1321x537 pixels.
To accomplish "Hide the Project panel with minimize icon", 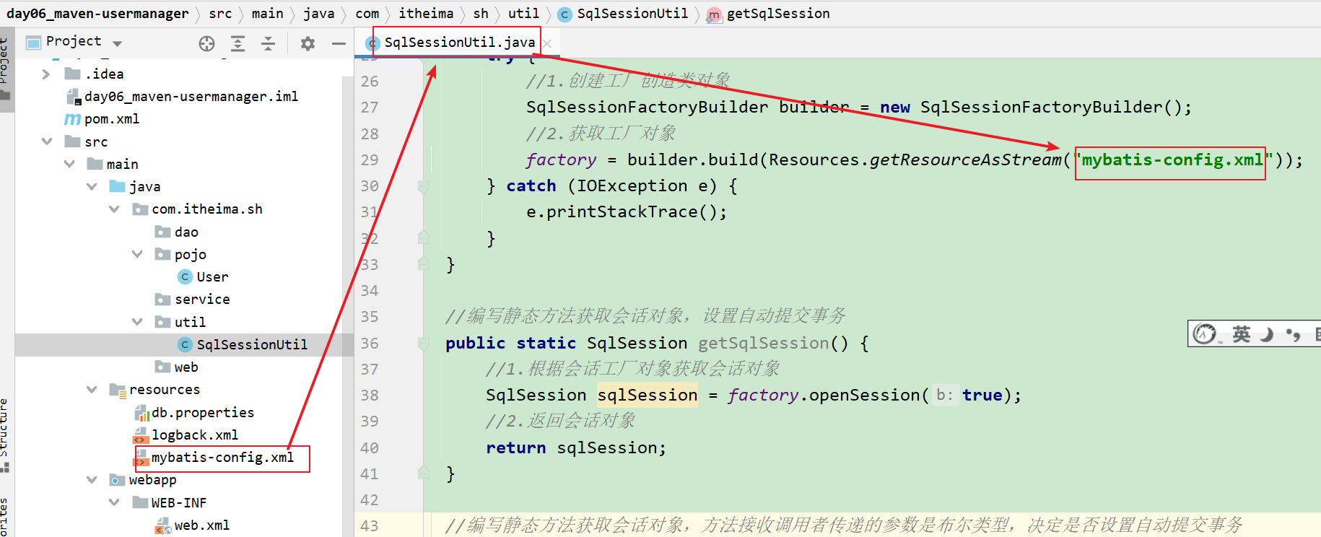I will (338, 44).
